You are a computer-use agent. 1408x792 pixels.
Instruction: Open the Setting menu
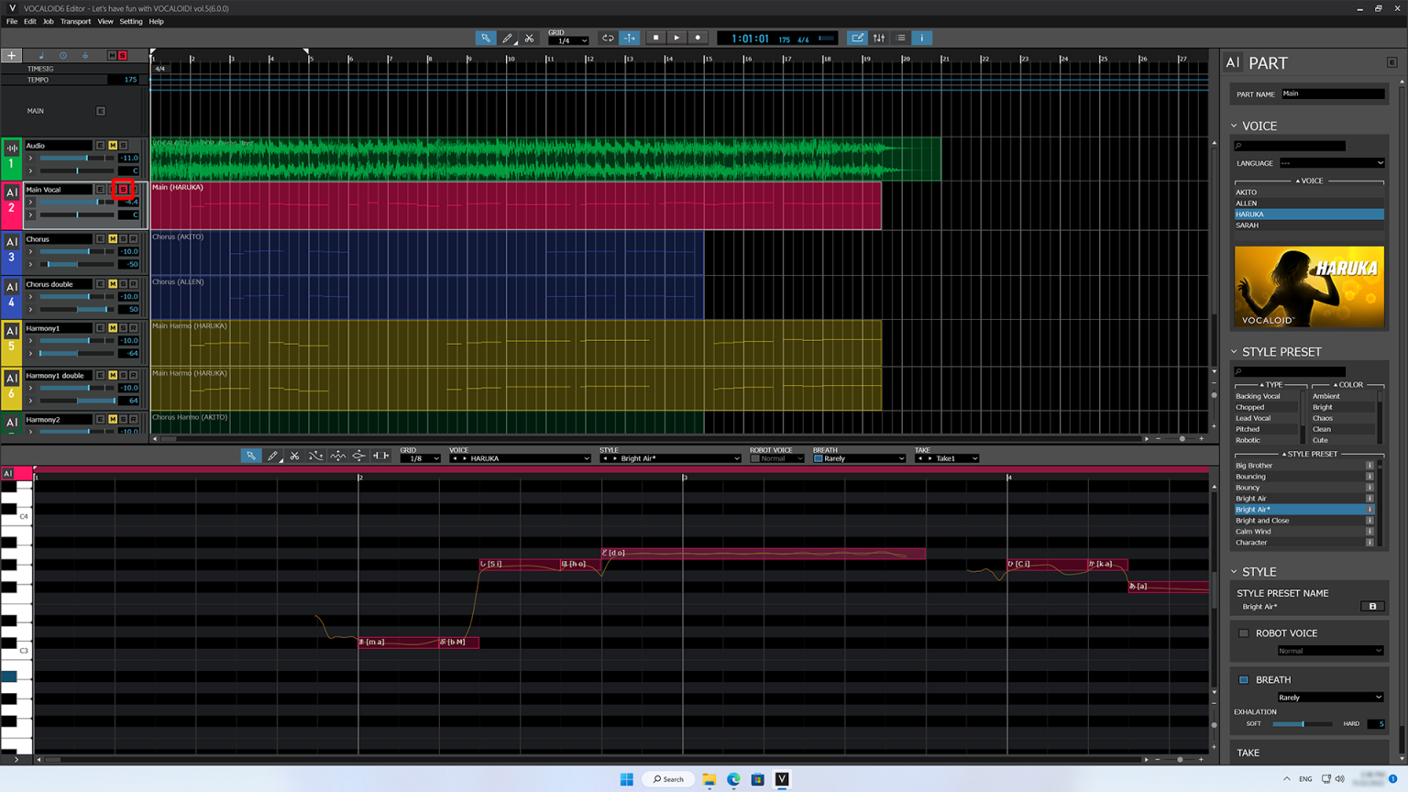pyautogui.click(x=131, y=21)
